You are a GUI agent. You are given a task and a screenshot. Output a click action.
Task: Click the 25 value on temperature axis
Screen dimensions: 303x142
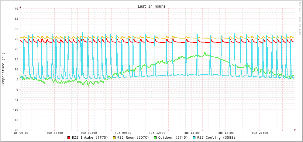click(16, 39)
